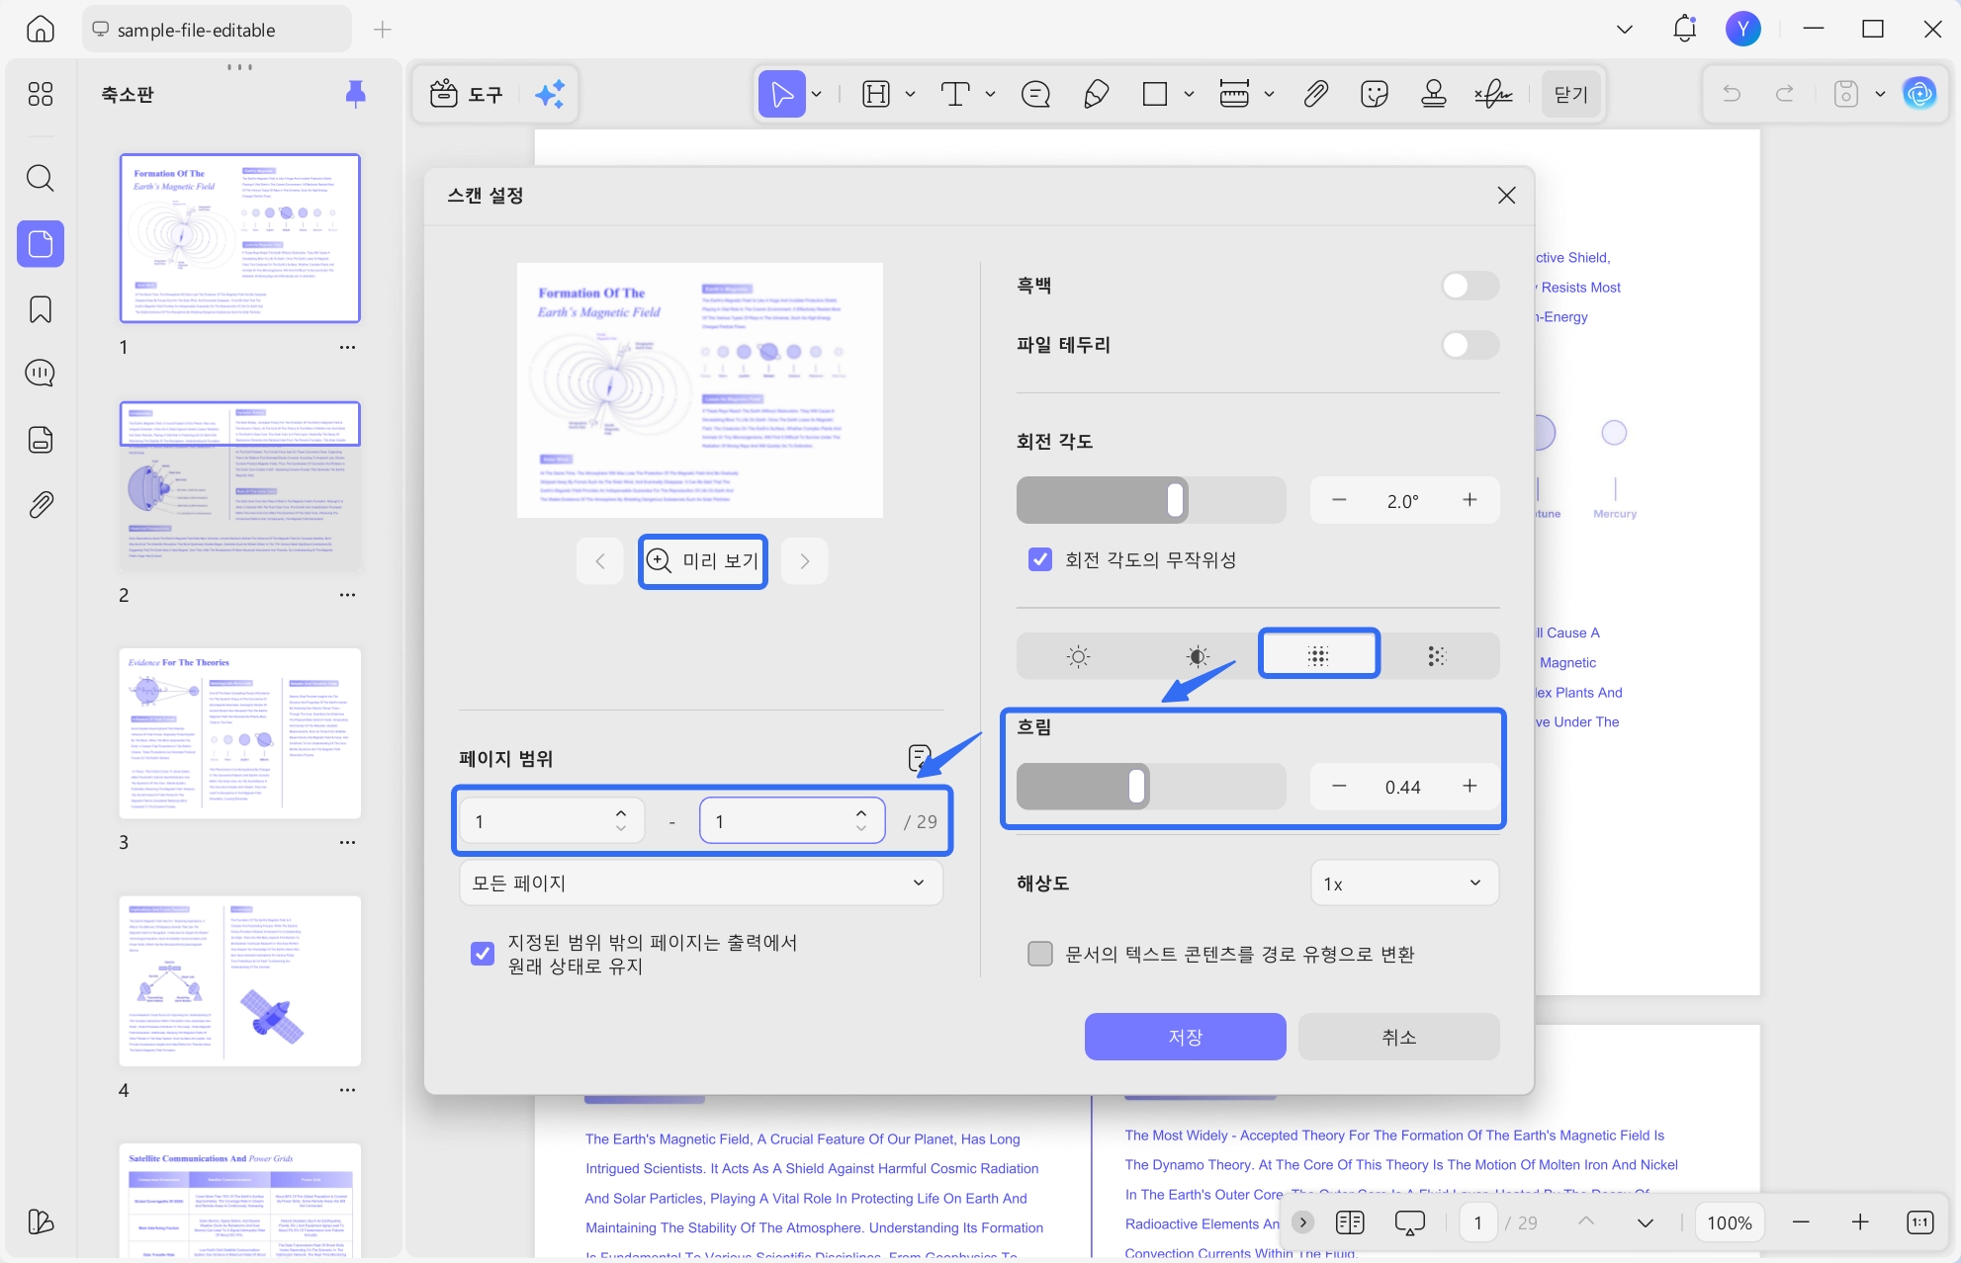Uncheck 회전 각도의 무작위성 checkbox
1961x1263 pixels.
[1040, 559]
